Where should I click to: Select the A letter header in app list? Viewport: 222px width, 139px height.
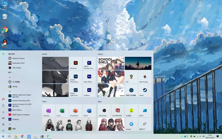pyautogui.click(x=10, y=91)
